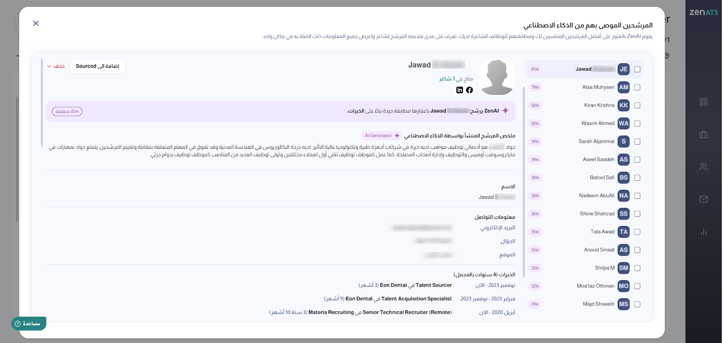Image resolution: width=724 pixels, height=343 pixels.
Task: Click the BS avatar for Batool Safi
Action: pyautogui.click(x=624, y=178)
